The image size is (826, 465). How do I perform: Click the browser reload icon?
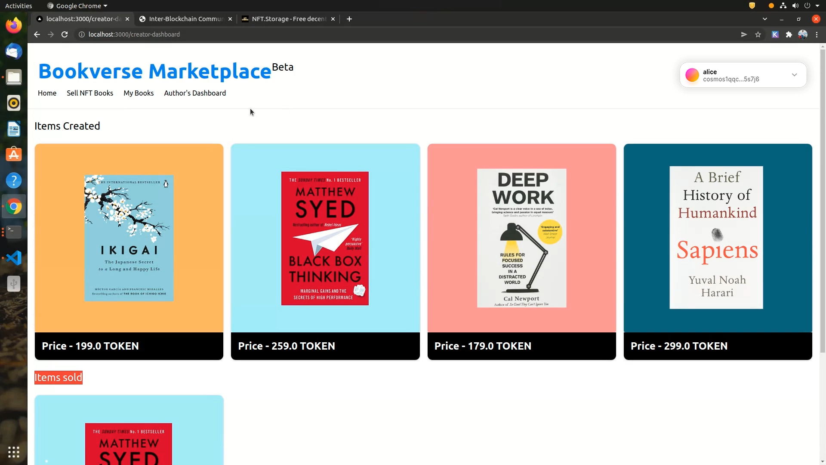click(x=65, y=34)
